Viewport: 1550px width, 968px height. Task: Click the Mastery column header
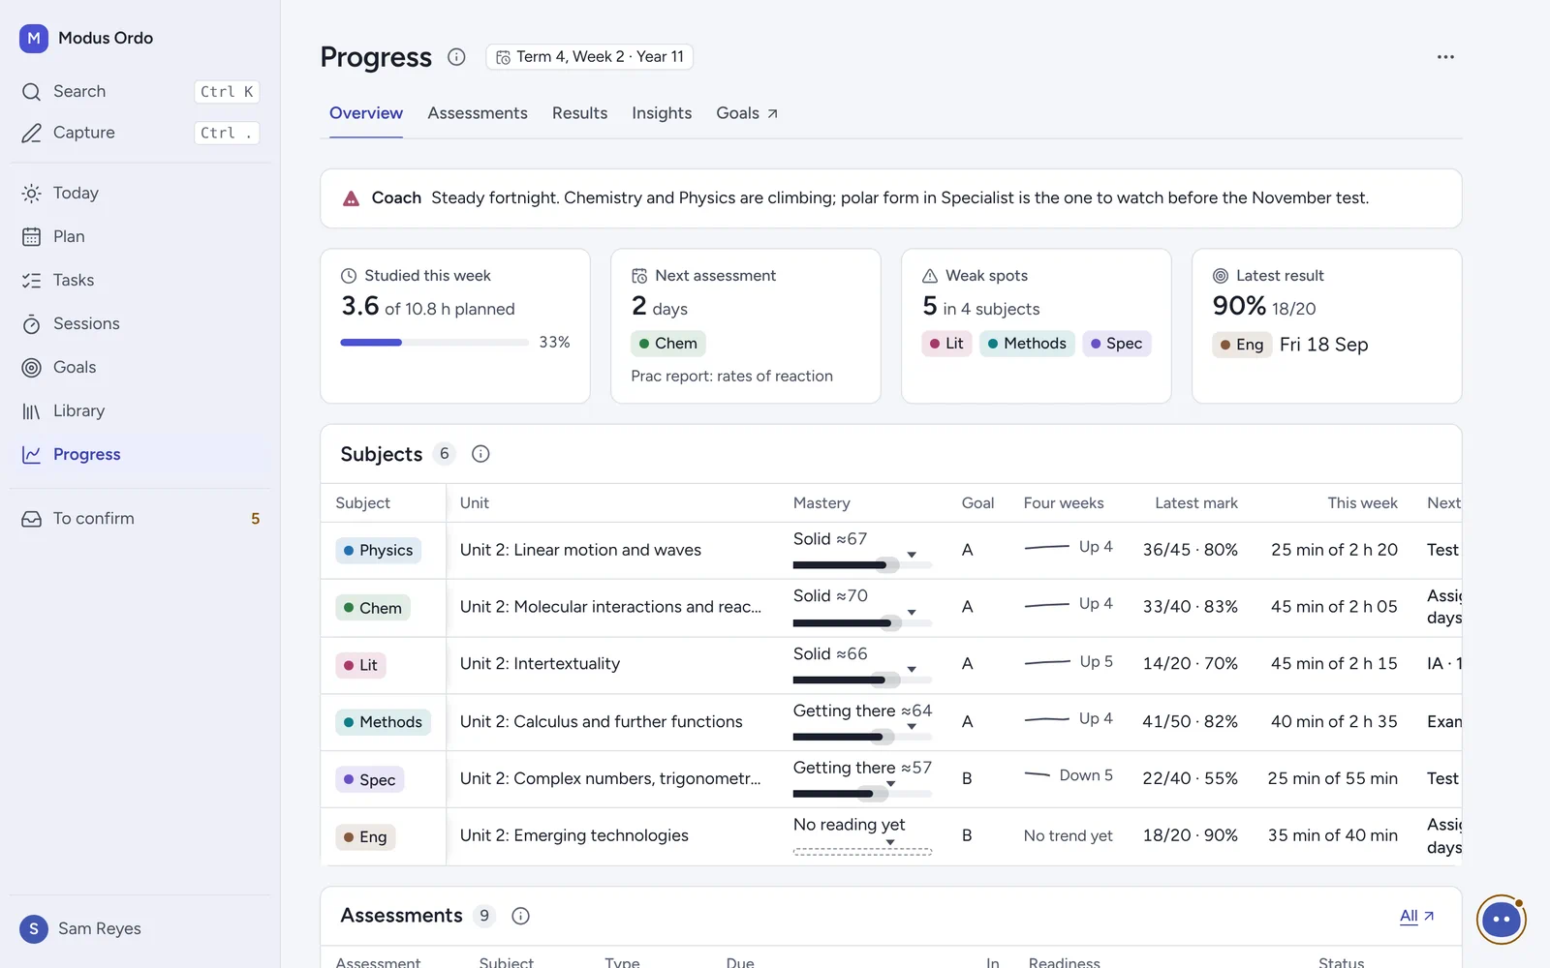coord(821,503)
